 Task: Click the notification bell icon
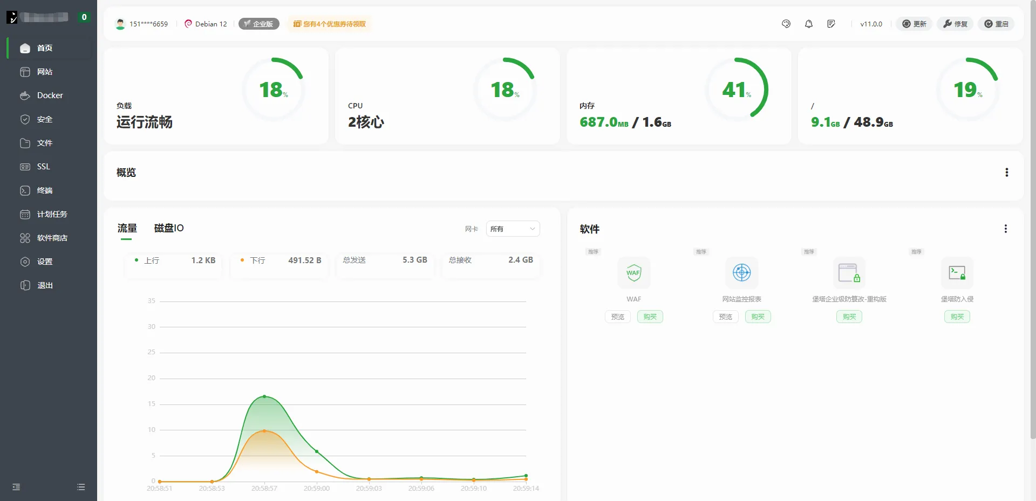(808, 24)
